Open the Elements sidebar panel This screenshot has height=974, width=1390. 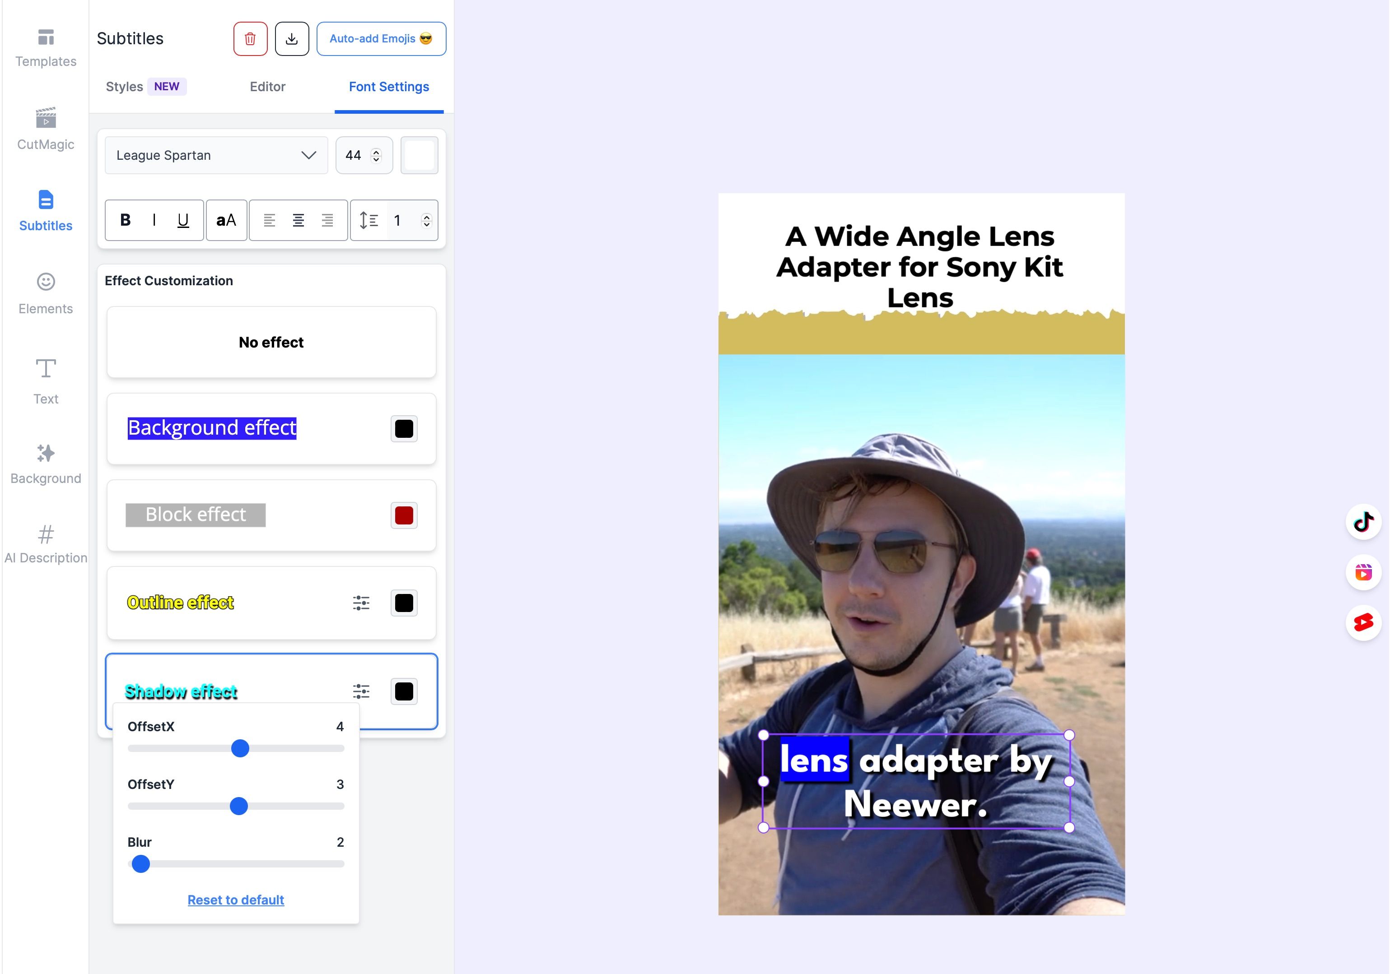coord(46,293)
